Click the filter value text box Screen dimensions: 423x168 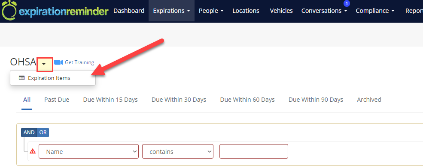tap(254, 151)
